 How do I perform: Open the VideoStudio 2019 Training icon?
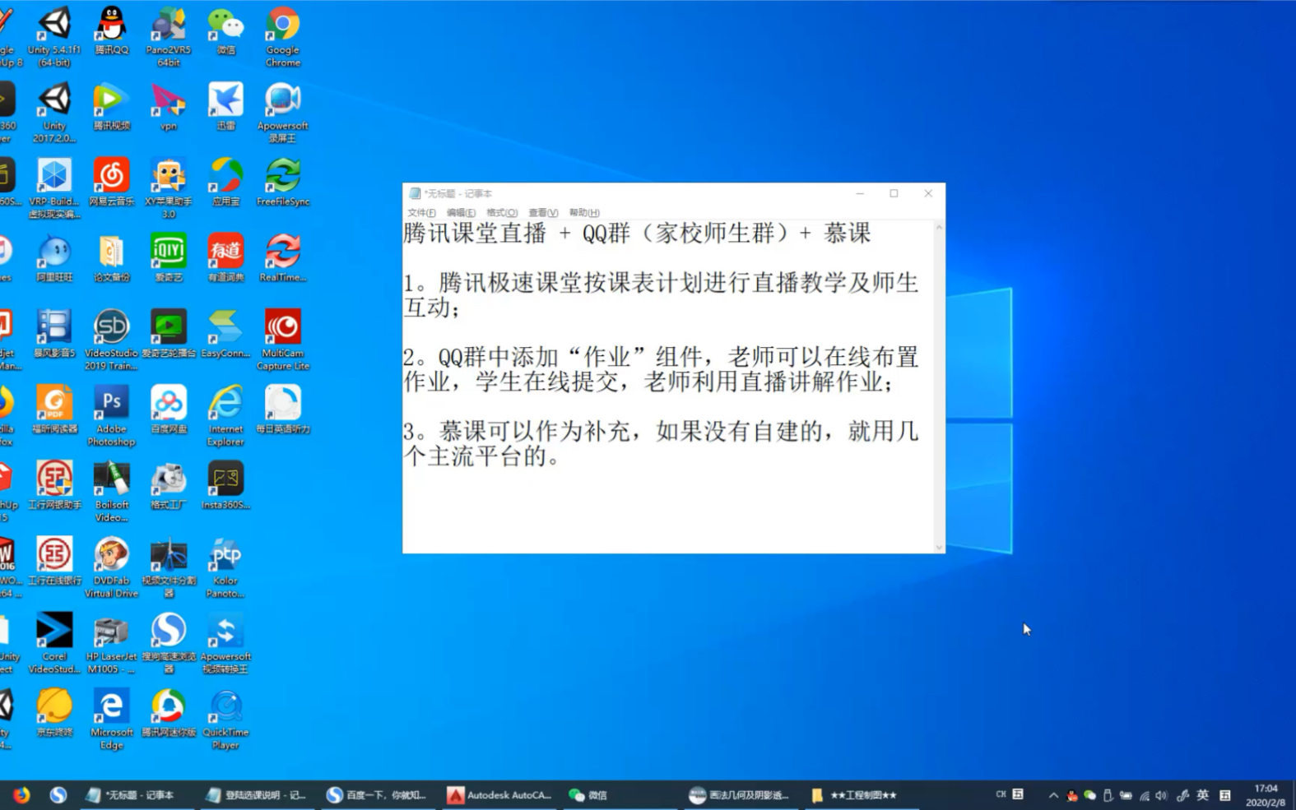pos(111,340)
